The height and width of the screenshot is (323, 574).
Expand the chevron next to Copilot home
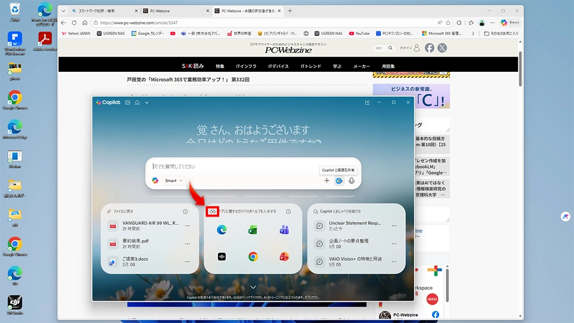click(147, 103)
